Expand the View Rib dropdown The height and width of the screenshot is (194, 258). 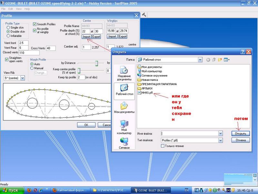tap(23, 78)
